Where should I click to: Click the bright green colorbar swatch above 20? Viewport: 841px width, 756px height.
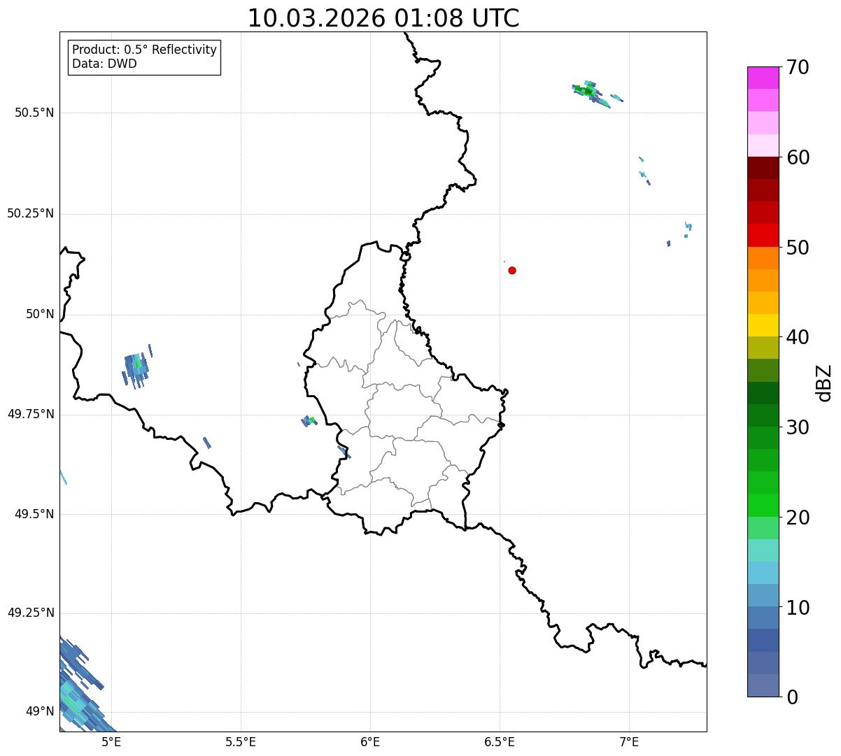[763, 505]
